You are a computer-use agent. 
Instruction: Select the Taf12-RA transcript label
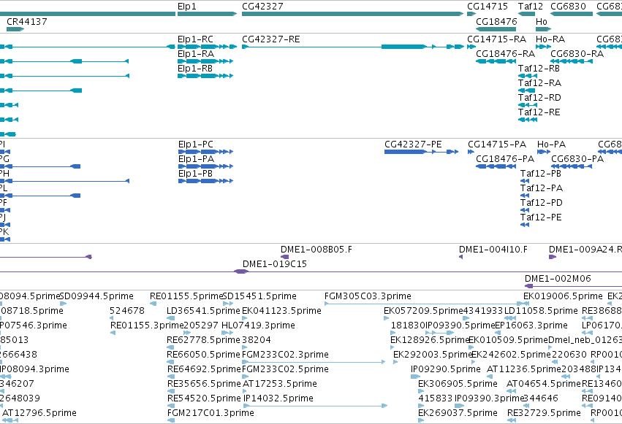[x=539, y=83]
